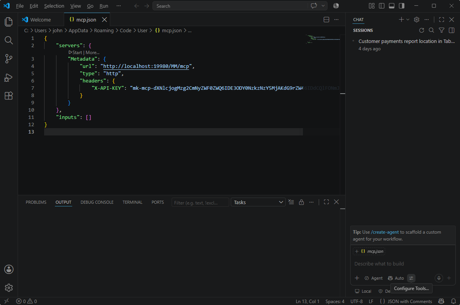The height and width of the screenshot is (305, 460).
Task: Click the Copilot status icon in status bar
Action: (441, 301)
